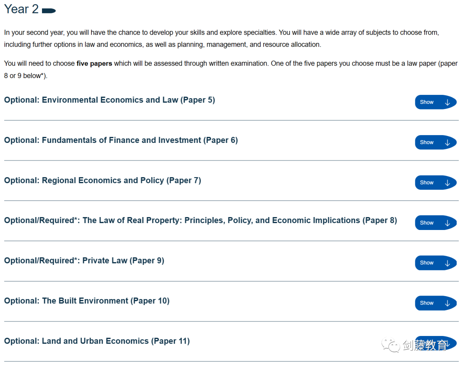Show Environmental Economics and Law details
463x366 pixels.
click(436, 102)
